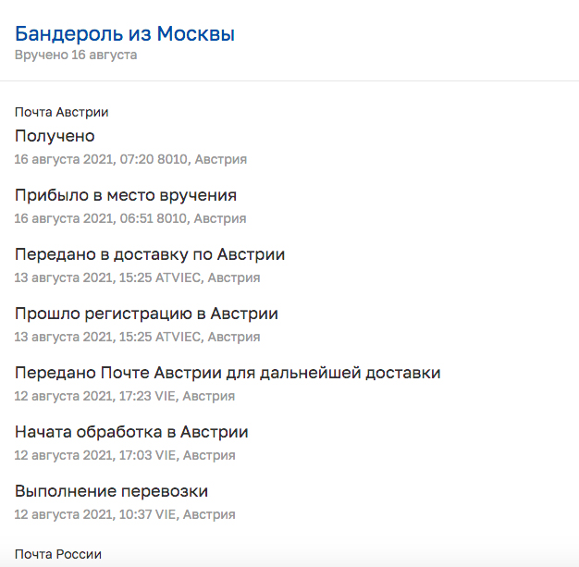579x567 pixels.
Task: Click 'Передано Почте Австрии для дальнейшей доставки'
Action: (x=228, y=373)
